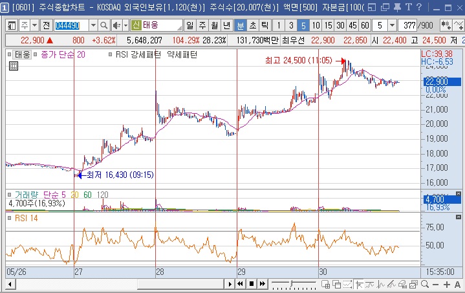Click the add indicator line icon
This screenshot has width=465, height=293.
coord(459,25)
